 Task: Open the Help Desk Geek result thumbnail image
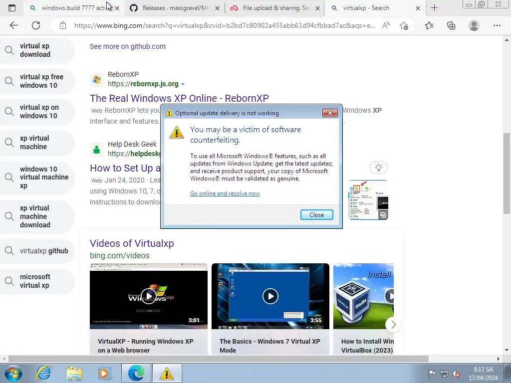[368, 200]
